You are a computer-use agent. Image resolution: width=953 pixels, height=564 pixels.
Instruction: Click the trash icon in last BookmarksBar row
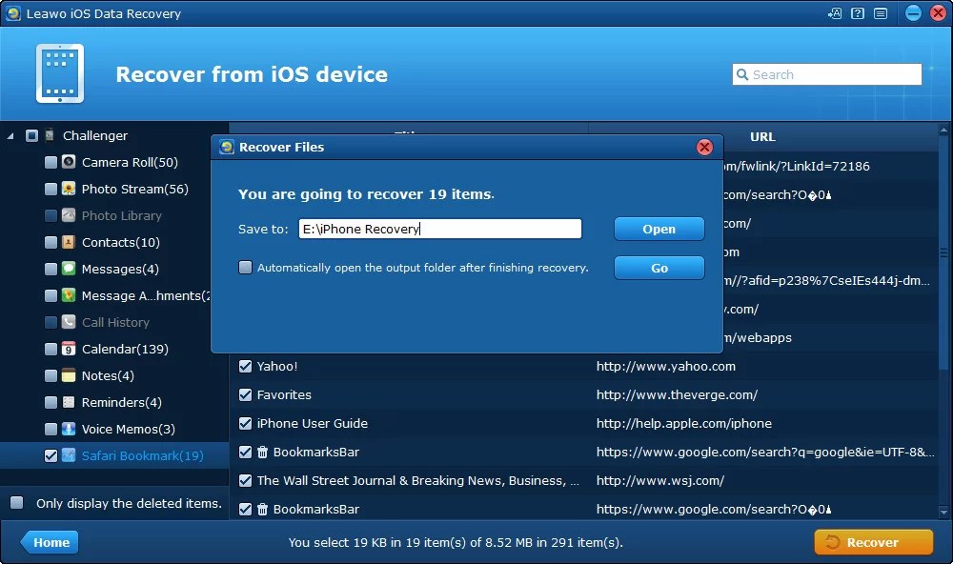coord(263,509)
